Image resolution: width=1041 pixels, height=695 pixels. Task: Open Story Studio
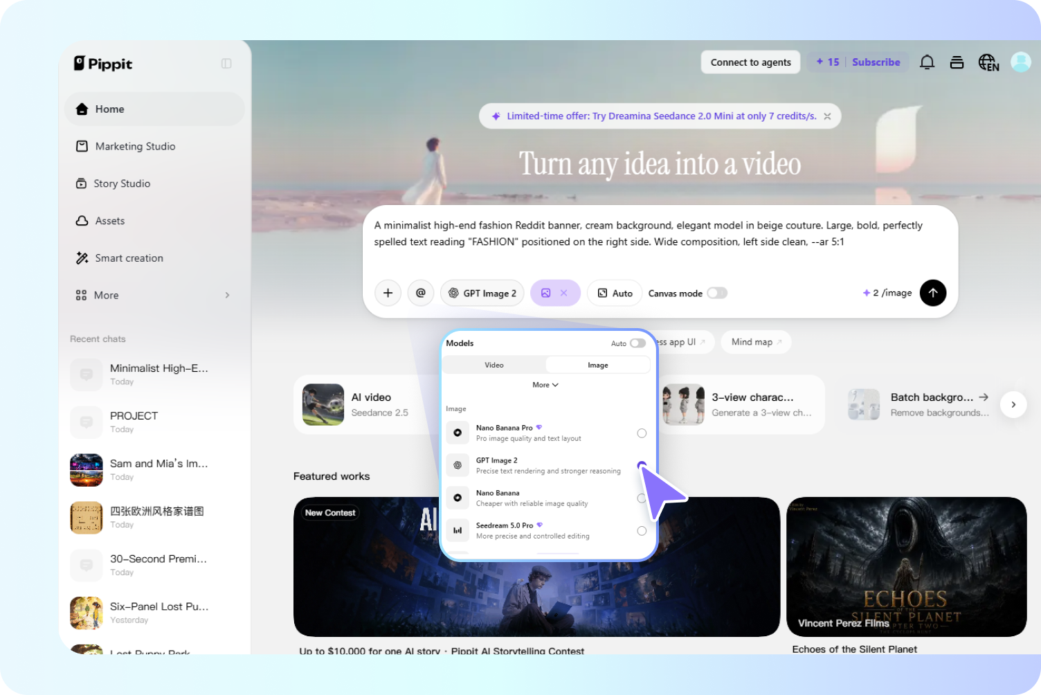coord(155,183)
